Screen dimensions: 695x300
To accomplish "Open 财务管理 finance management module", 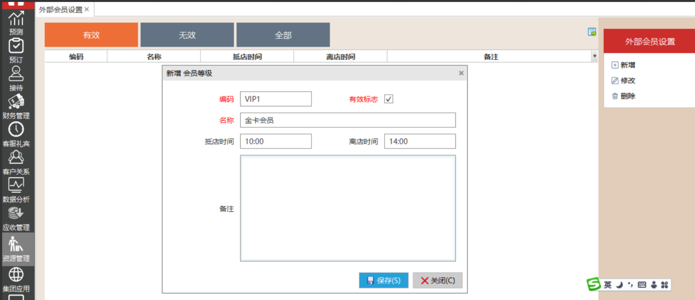I will coord(16,106).
